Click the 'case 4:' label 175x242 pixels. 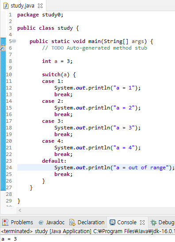[x=53, y=141]
